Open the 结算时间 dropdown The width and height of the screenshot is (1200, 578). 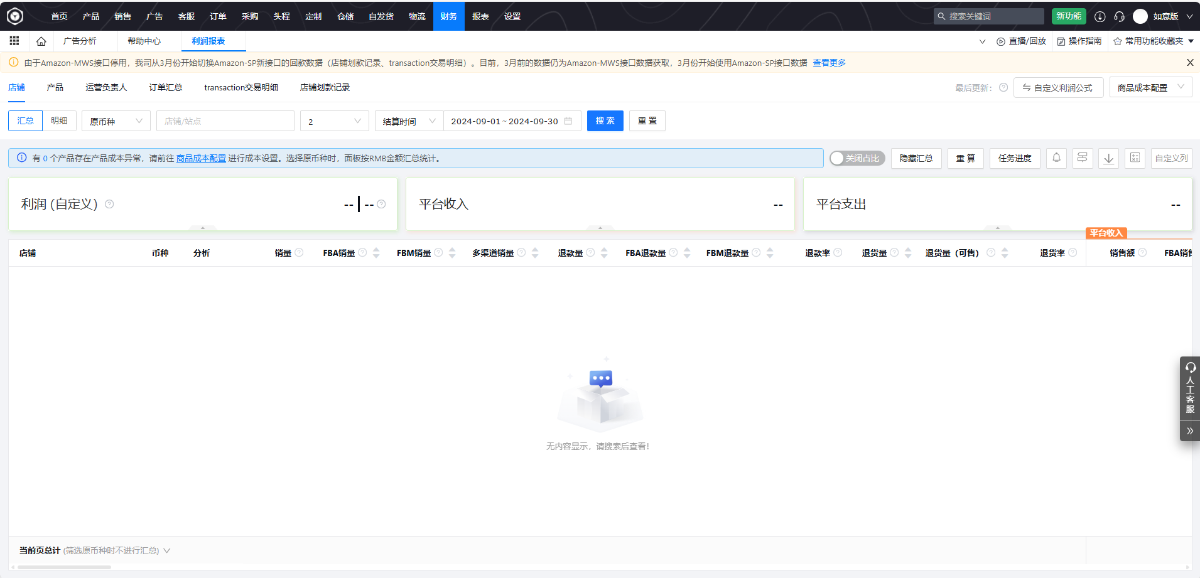(x=409, y=121)
